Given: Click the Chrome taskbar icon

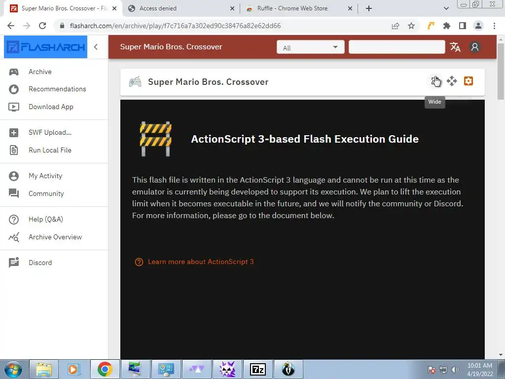Looking at the screenshot, I should click(x=105, y=369).
